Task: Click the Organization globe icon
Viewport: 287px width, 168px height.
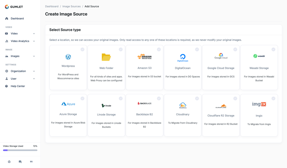Action: (6, 71)
